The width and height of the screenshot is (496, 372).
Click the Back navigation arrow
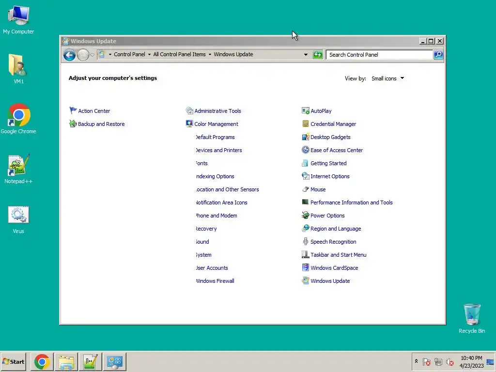(69, 55)
